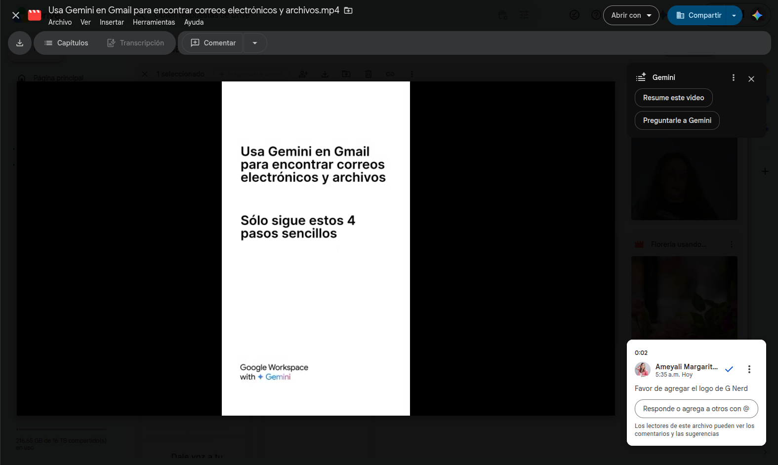This screenshot has height=465, width=778.
Task: Mark the comment as resolved with the checkmark
Action: pos(729,369)
